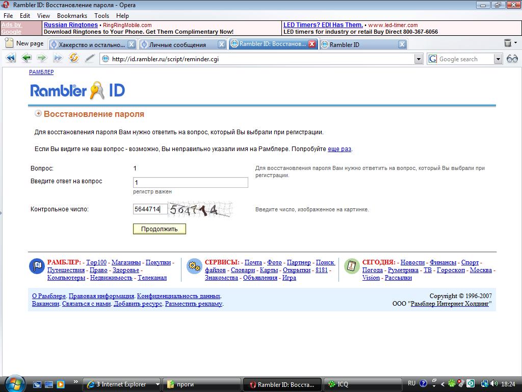Click the Windows Media Player quick launch icon
Viewport: 522px width, 392px height.
(x=61, y=384)
